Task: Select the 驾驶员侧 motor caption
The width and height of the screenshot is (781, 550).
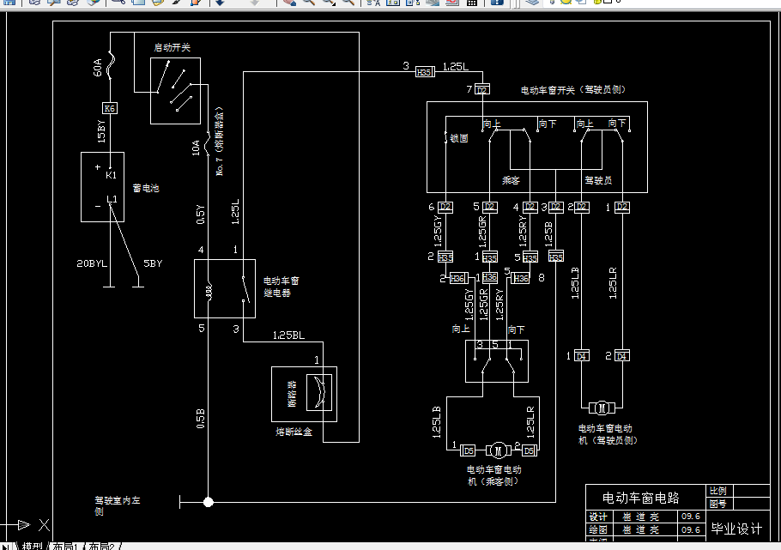Action: (x=608, y=434)
